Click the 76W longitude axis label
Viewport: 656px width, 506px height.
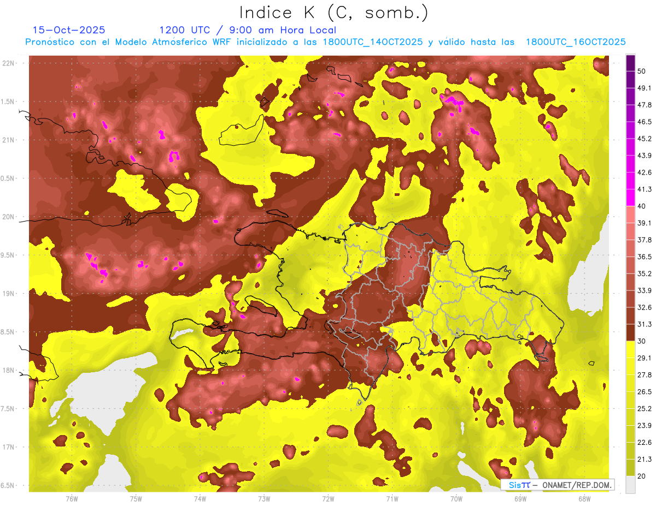point(72,498)
